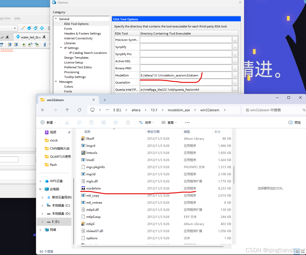Click modelsim_ase in the address breadcrumb
The image size is (306, 255).
[179, 110]
